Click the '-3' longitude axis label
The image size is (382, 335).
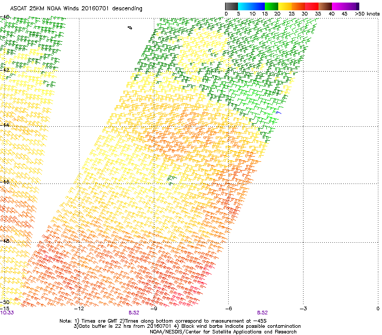click(303, 309)
